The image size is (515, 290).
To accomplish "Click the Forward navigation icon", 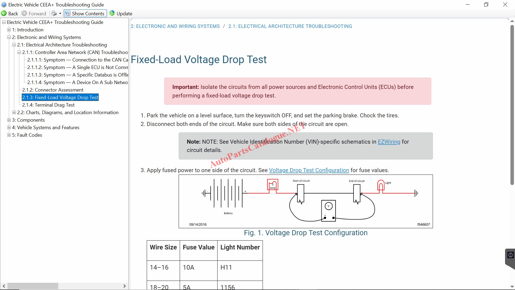I will 24,13.
